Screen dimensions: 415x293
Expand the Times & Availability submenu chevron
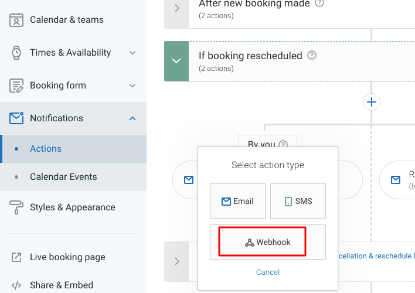coord(132,53)
